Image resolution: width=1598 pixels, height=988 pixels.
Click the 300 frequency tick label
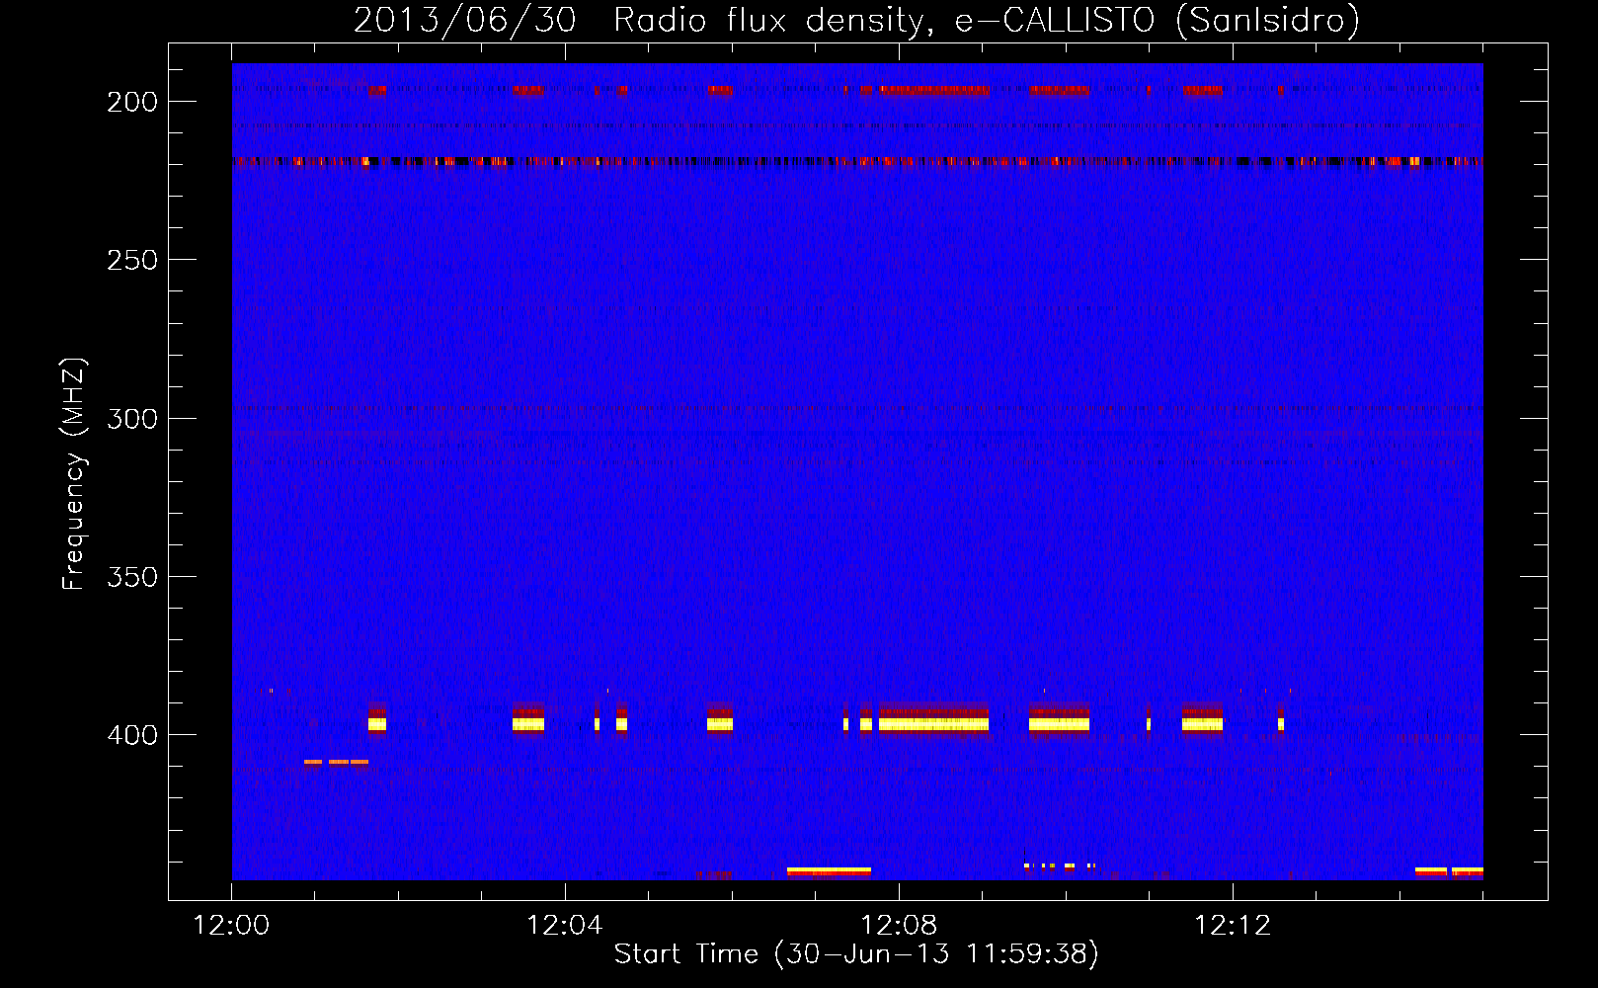(x=132, y=419)
